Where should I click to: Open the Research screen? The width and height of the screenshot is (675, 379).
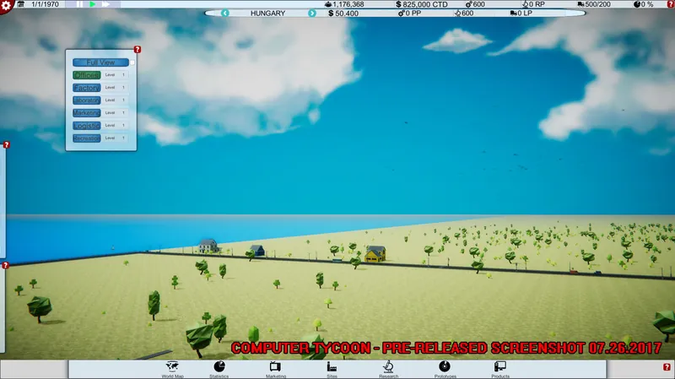pos(388,369)
